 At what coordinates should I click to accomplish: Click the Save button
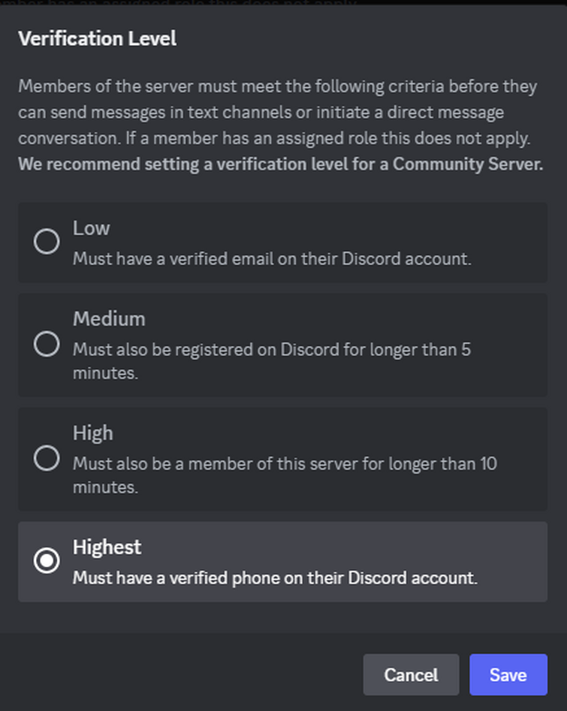[508, 674]
